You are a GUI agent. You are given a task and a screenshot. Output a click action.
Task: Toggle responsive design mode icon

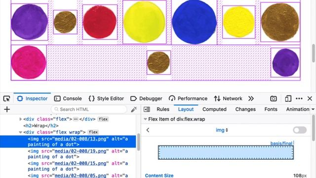click(288, 99)
